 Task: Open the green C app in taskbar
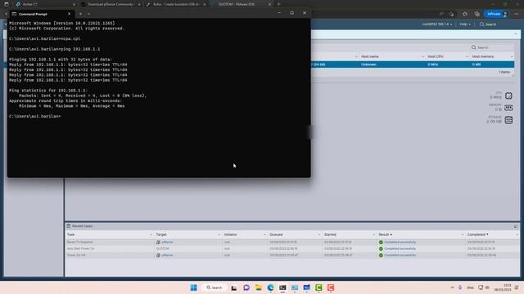pyautogui.click(x=318, y=287)
